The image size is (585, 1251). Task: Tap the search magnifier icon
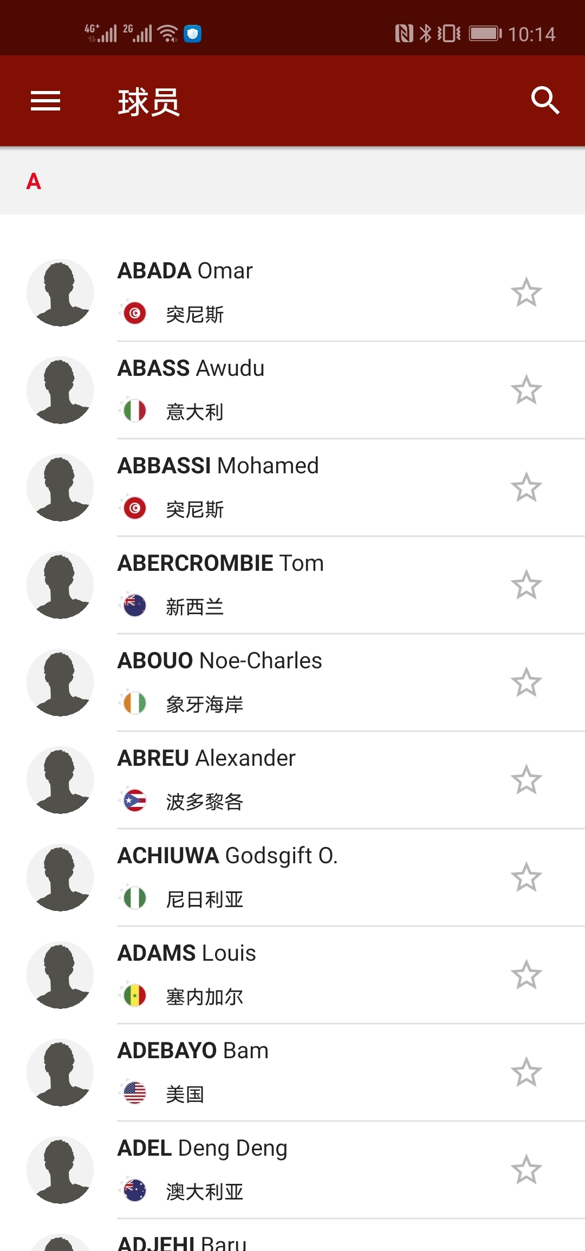pyautogui.click(x=545, y=101)
